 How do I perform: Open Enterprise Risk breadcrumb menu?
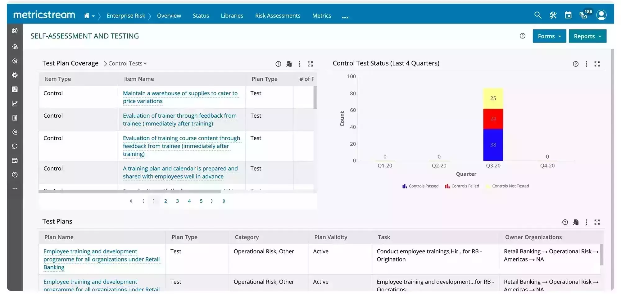126,16
